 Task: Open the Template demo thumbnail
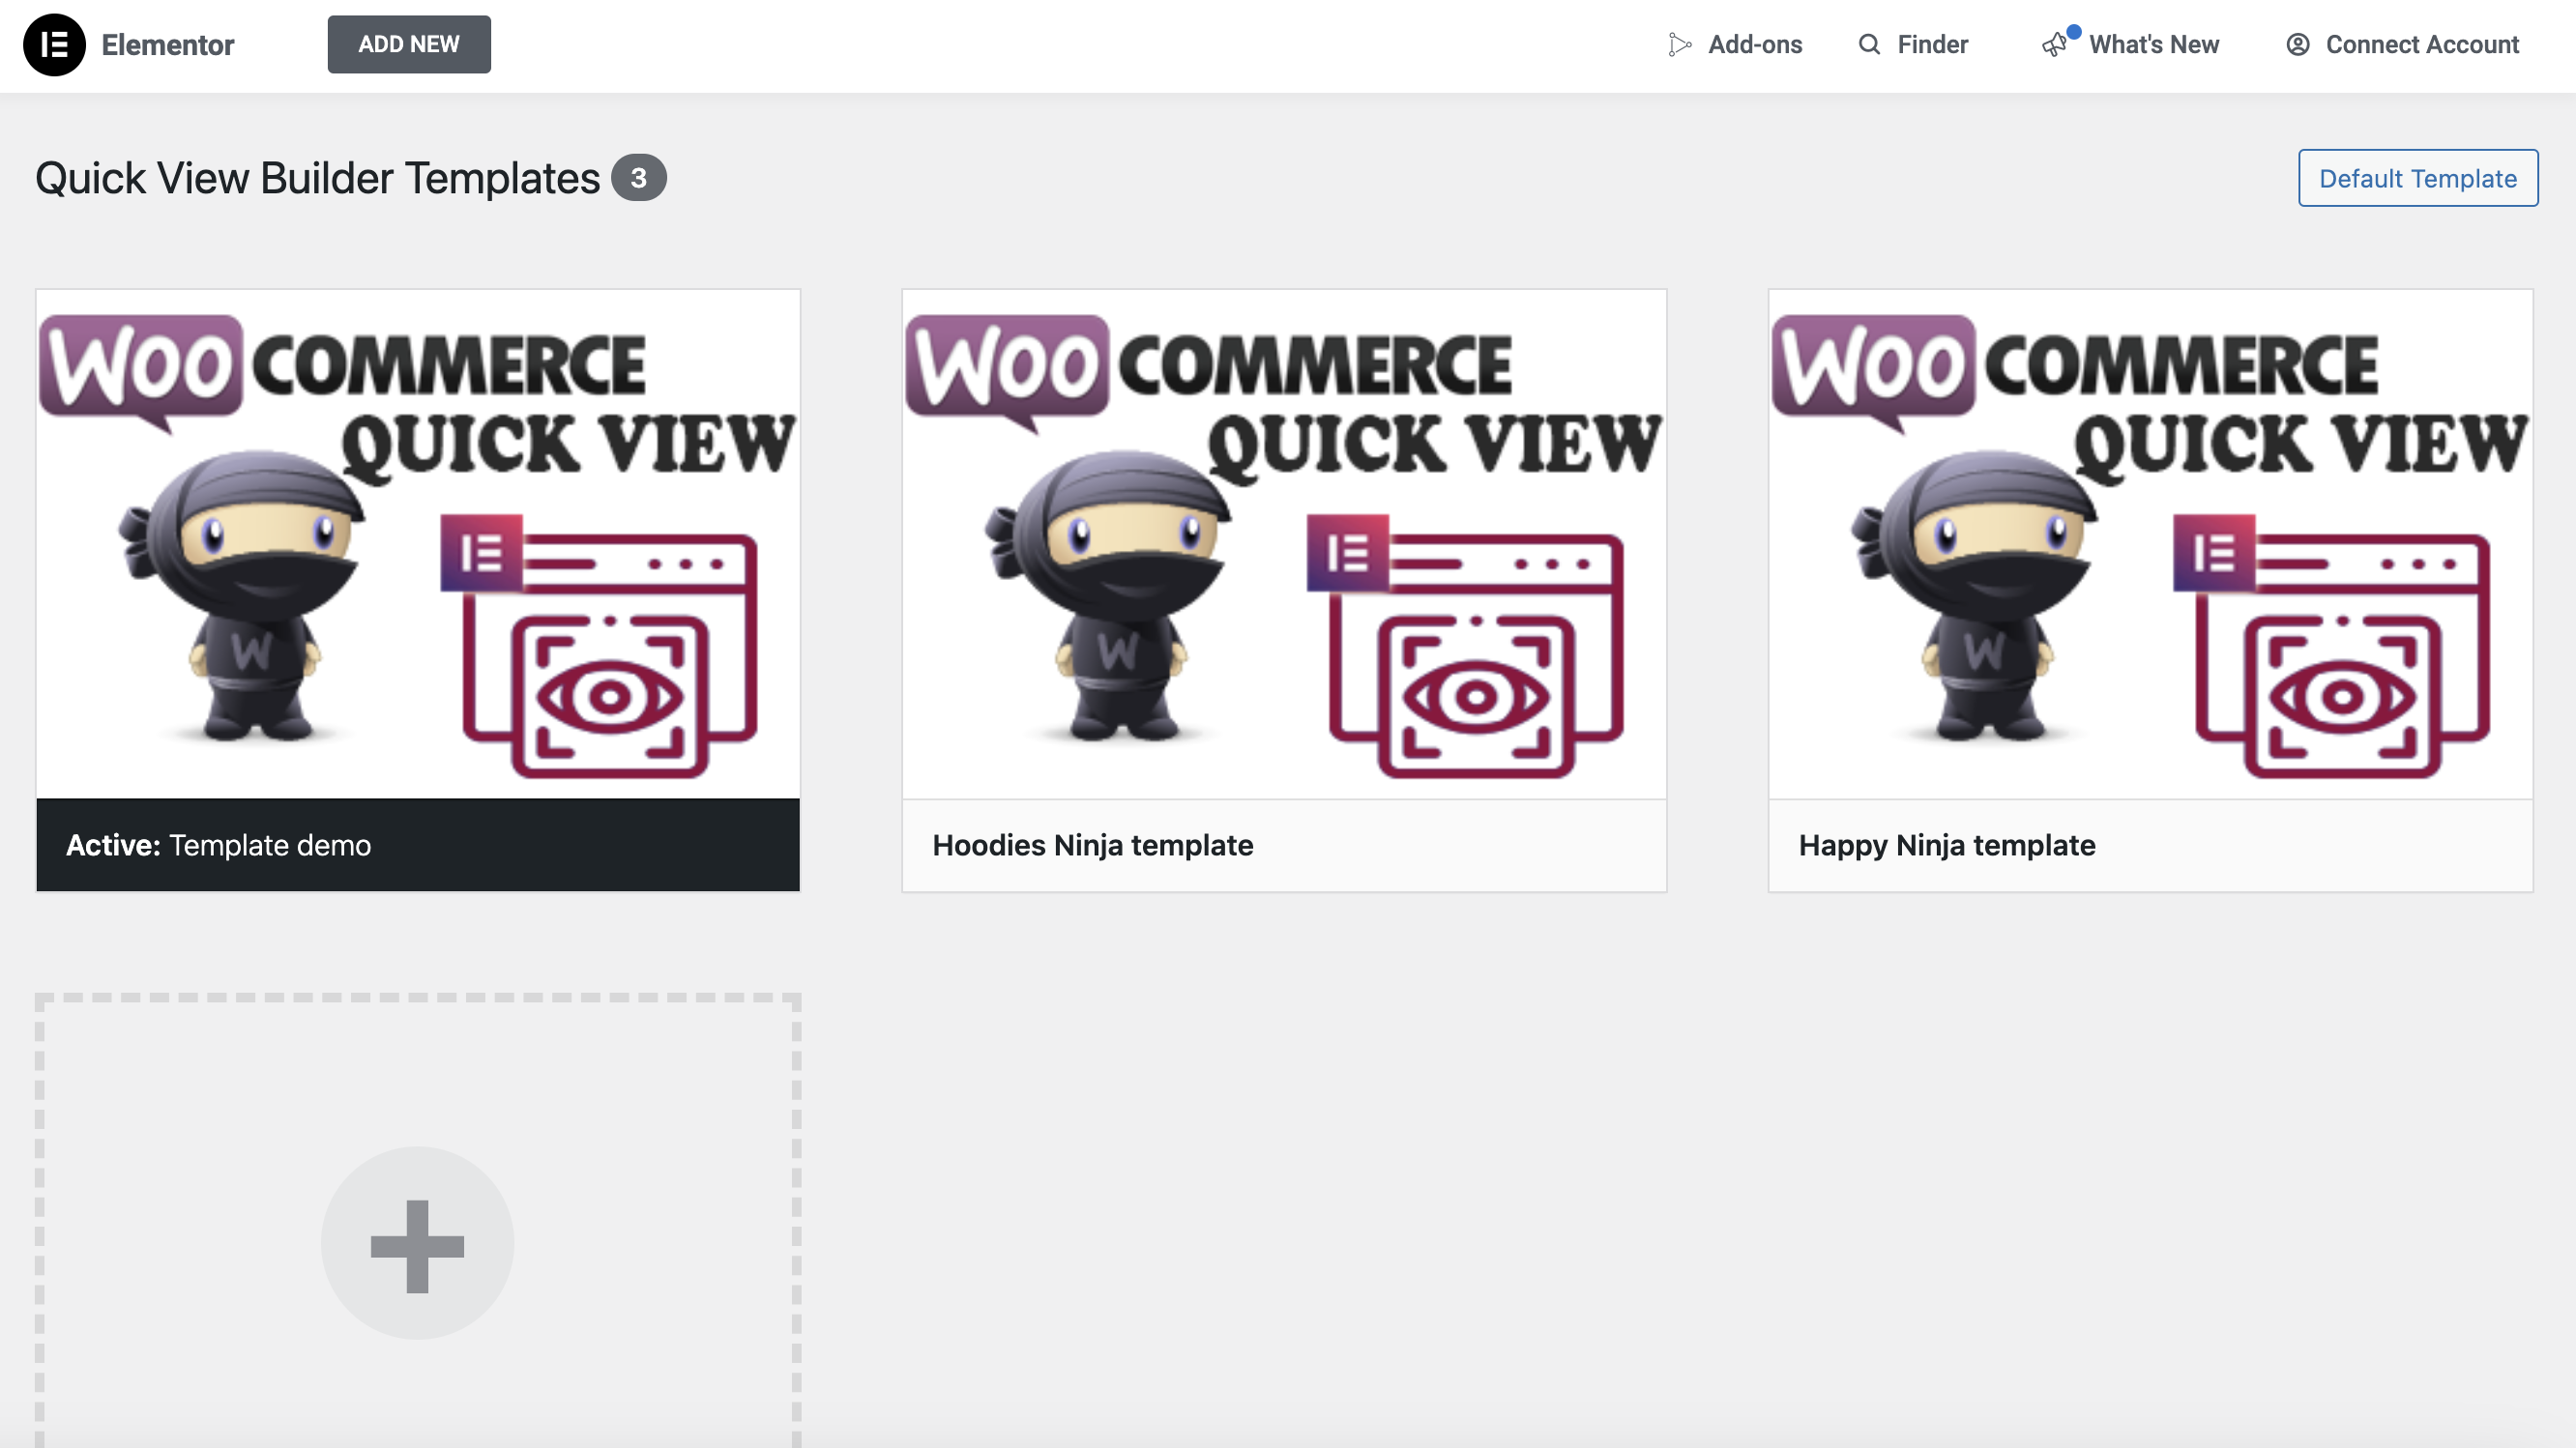pos(418,544)
